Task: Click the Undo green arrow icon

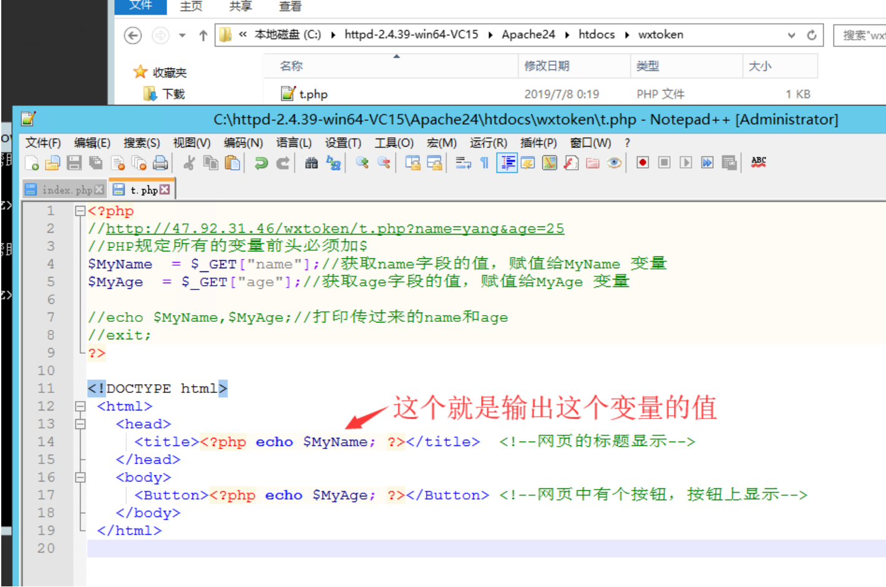Action: tap(261, 163)
